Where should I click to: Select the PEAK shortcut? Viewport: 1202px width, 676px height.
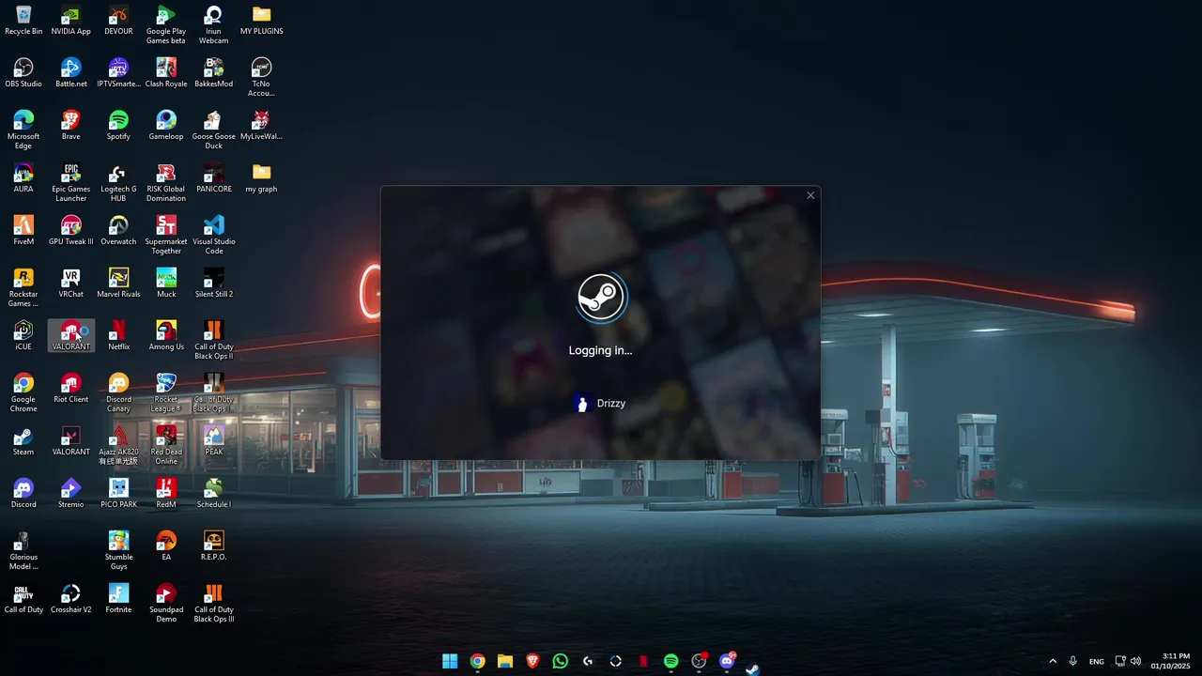(214, 441)
